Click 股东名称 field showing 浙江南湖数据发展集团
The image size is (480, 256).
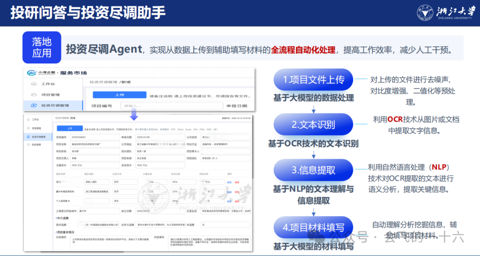(x=97, y=192)
